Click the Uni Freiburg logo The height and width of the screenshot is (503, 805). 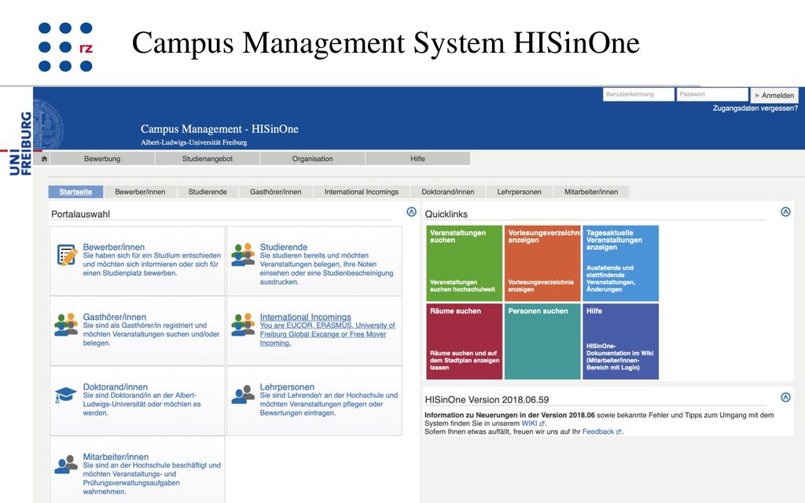click(x=20, y=144)
